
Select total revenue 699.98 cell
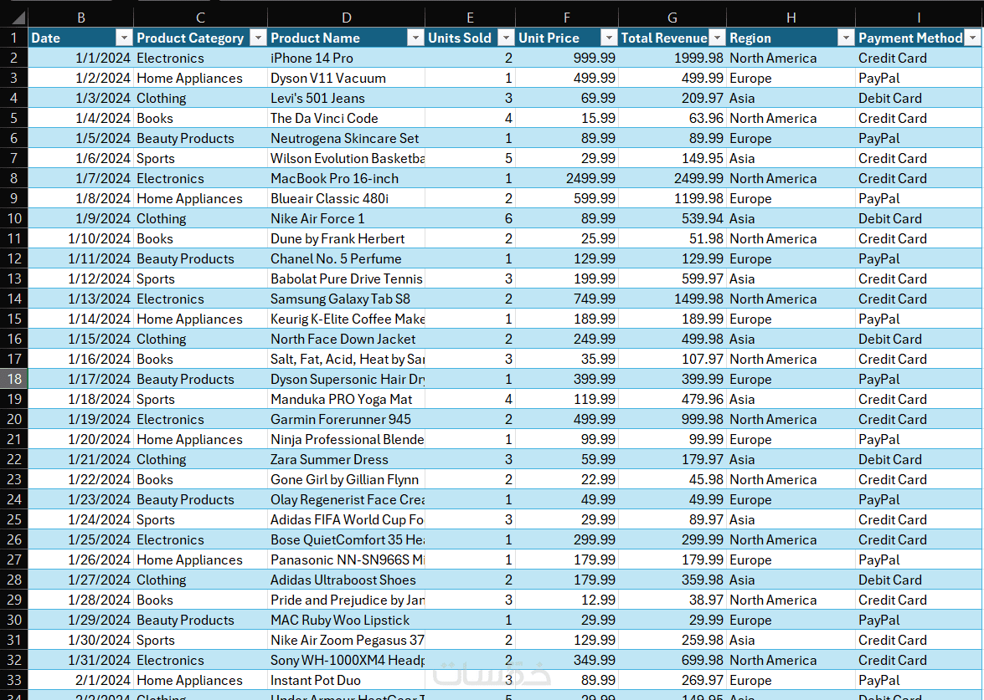[x=672, y=660]
